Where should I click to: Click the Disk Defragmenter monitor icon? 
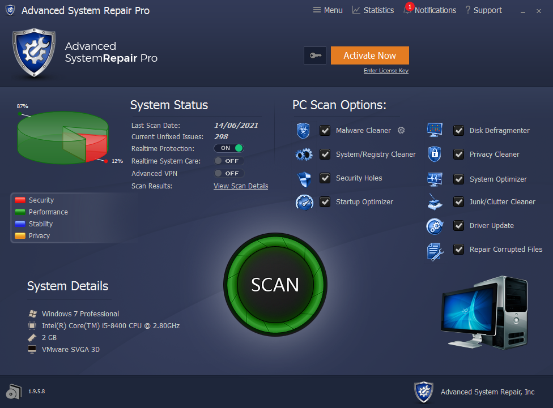(435, 130)
